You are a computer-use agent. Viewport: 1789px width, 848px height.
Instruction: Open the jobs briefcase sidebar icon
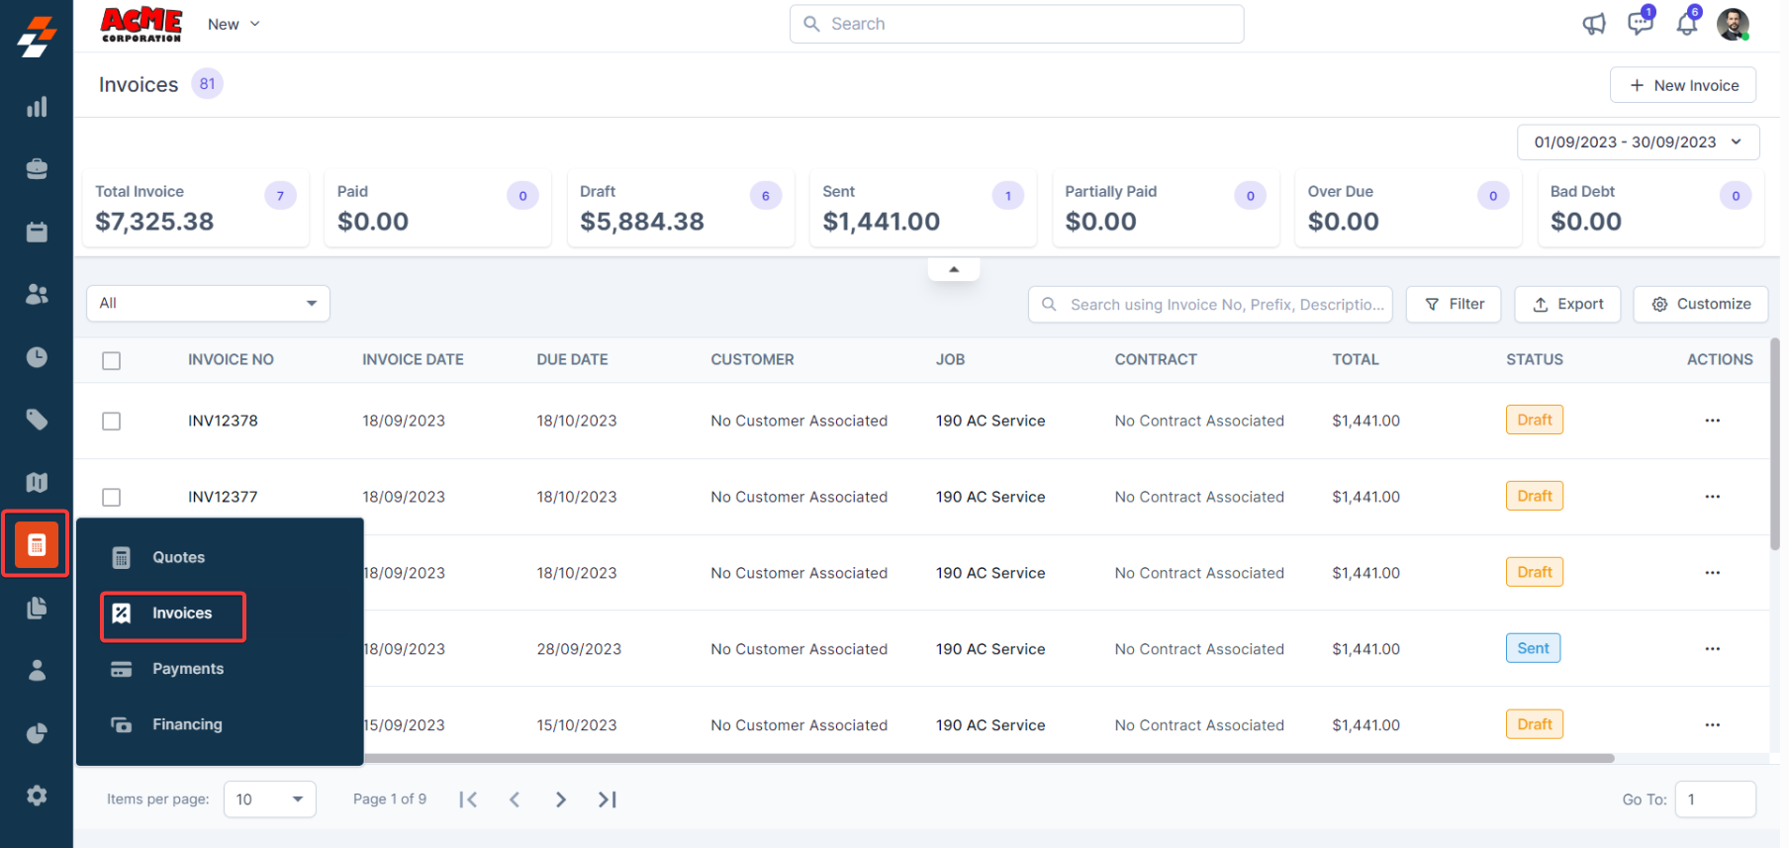37,169
